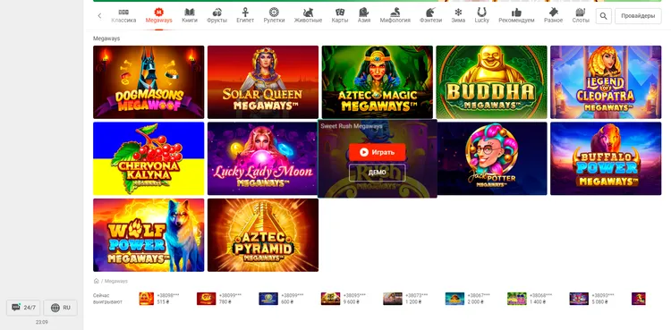Screen dimensions: 671x330
Task: Open the RU language selector
Action: click(60, 308)
